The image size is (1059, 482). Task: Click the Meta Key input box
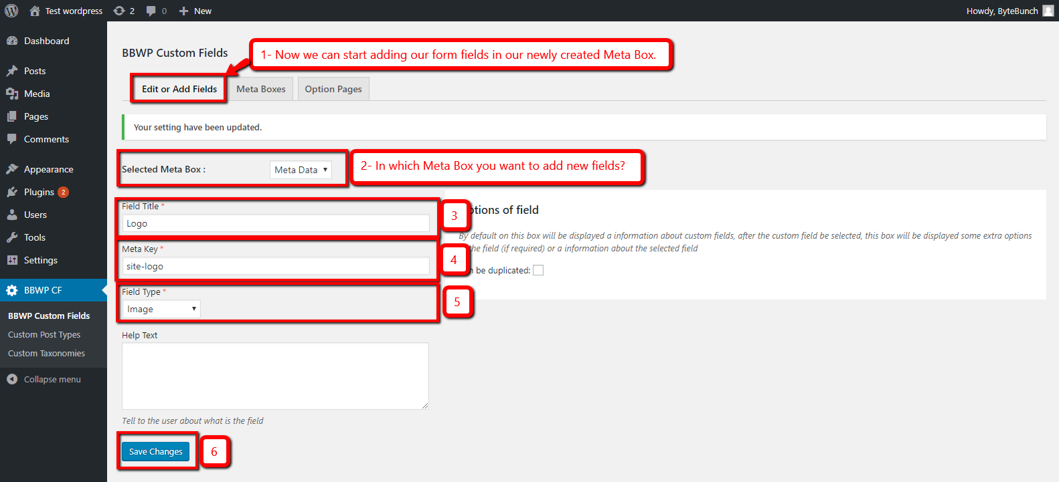276,266
